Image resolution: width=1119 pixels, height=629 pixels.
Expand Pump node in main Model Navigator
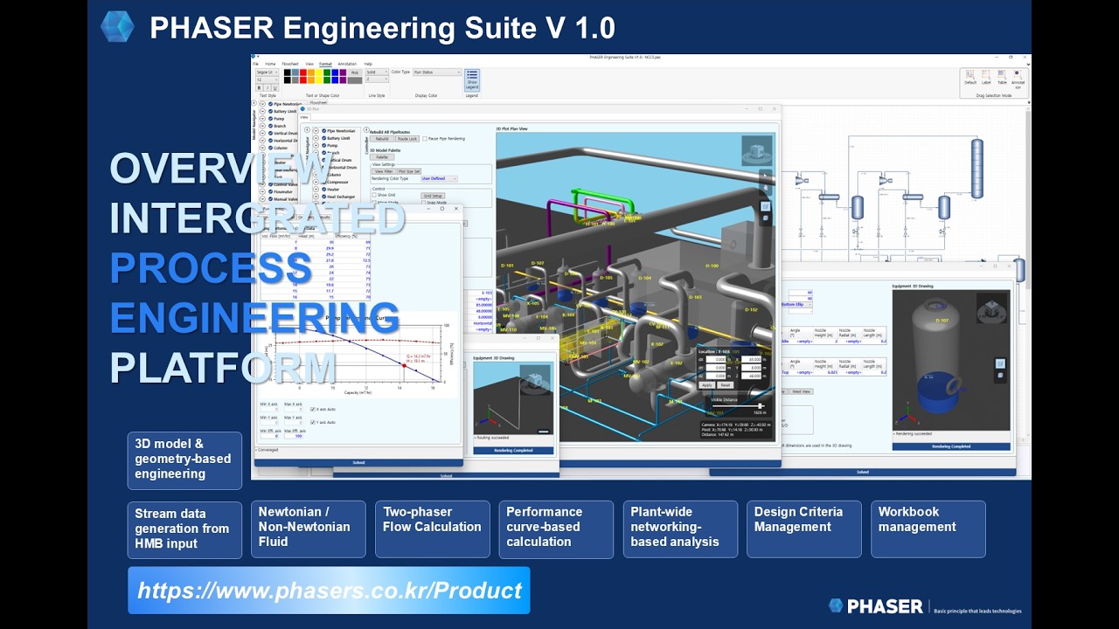(x=262, y=119)
